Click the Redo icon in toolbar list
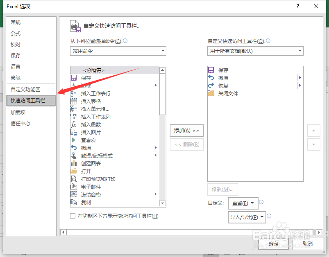329x257 pixels. pyautogui.click(x=211, y=86)
